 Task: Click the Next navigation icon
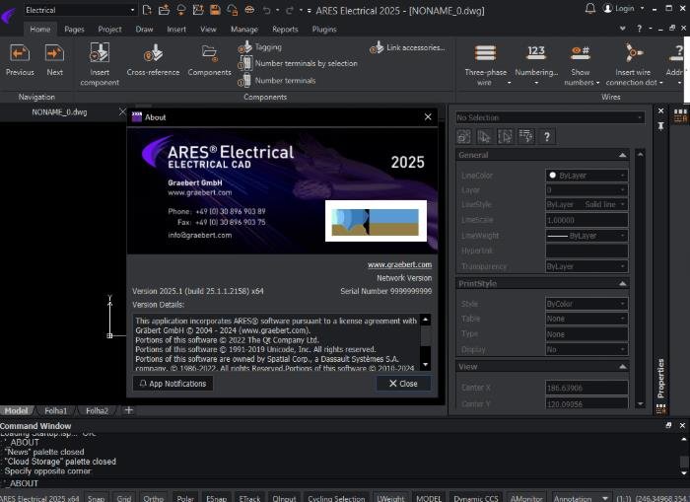click(54, 53)
